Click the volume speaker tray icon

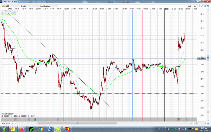pos(182,129)
